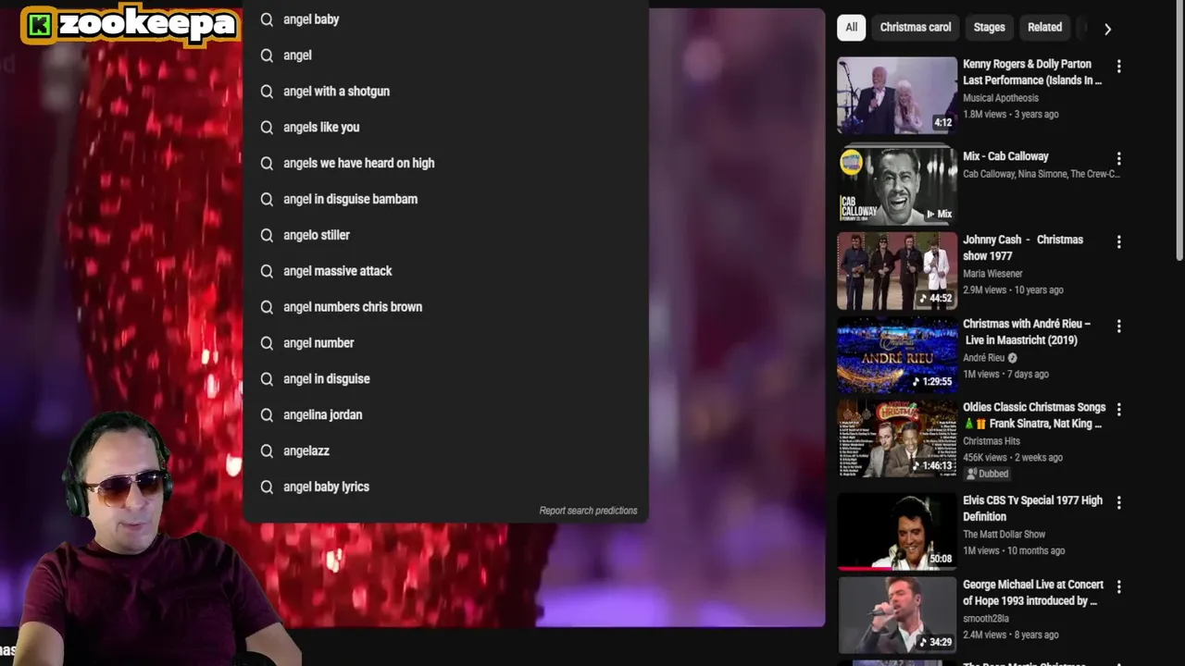Choose 'angelina jordan' suggestion

point(445,416)
